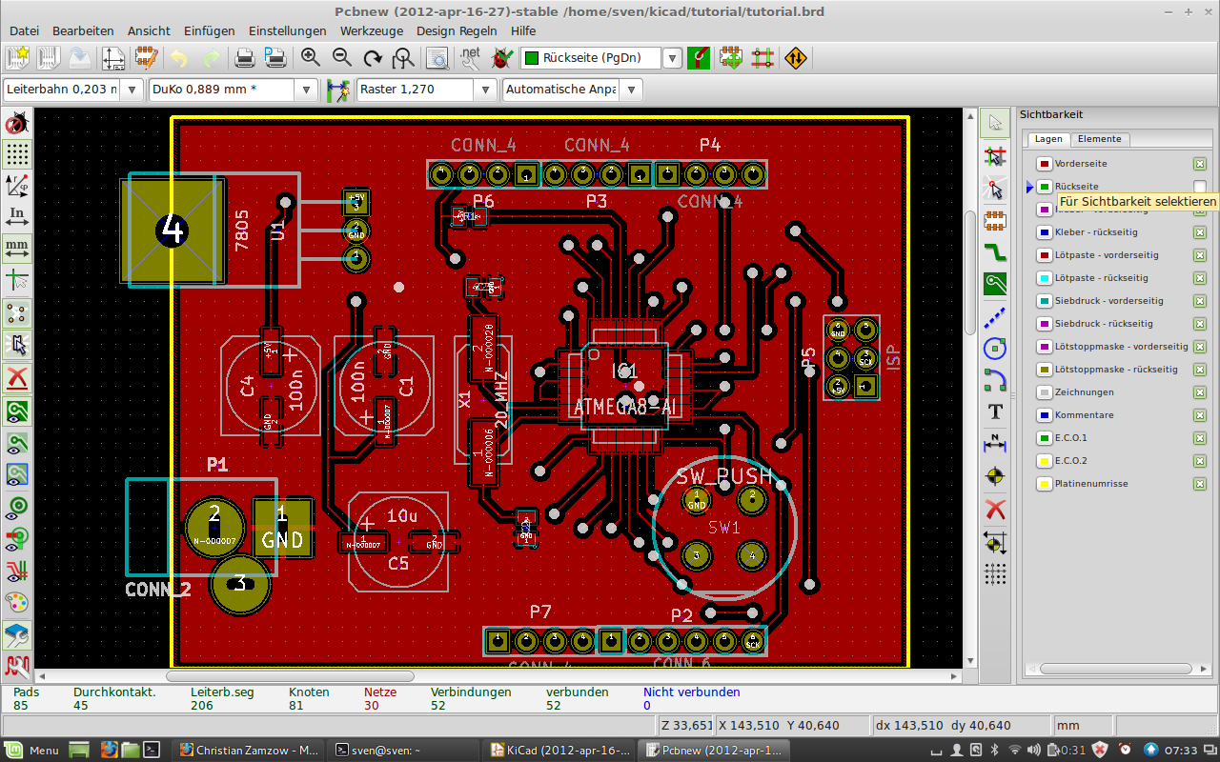Viewport: 1220px width, 762px height.
Task: Click the plot icon next to print
Action: pyautogui.click(x=275, y=58)
